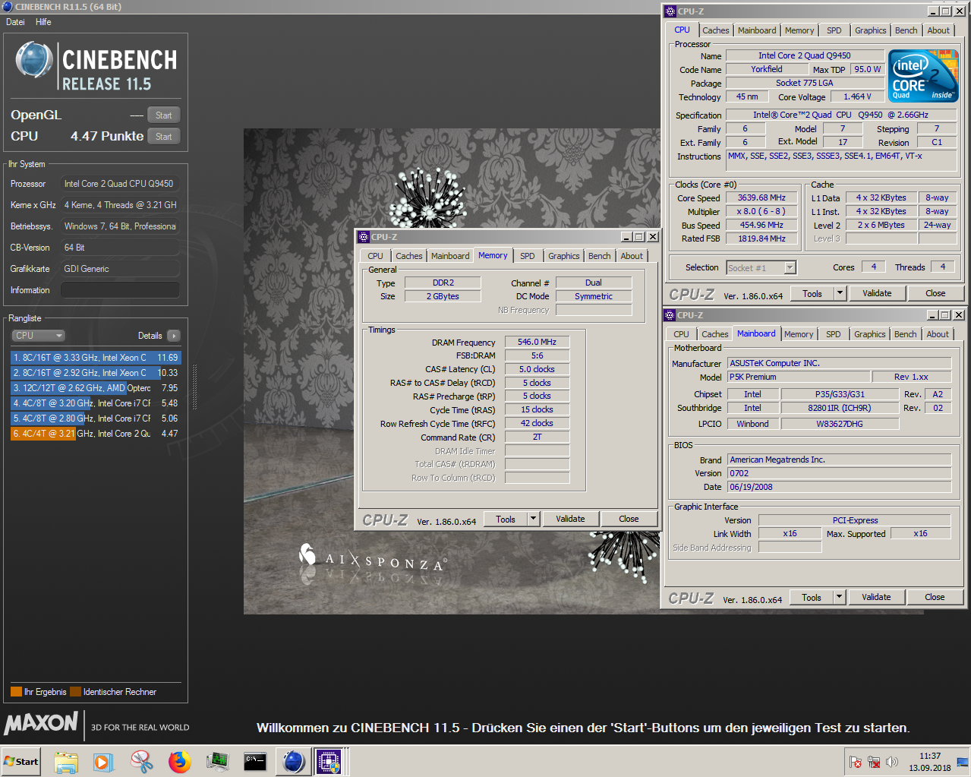971x777 pixels.
Task: Start the OpenGL benchmark
Action: [163, 115]
